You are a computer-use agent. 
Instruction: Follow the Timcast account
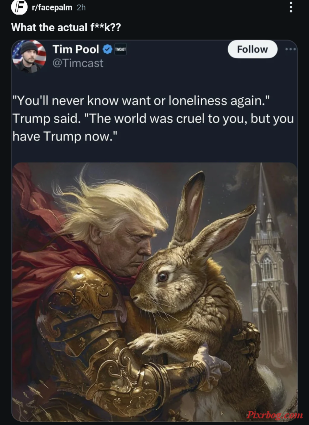(252, 49)
